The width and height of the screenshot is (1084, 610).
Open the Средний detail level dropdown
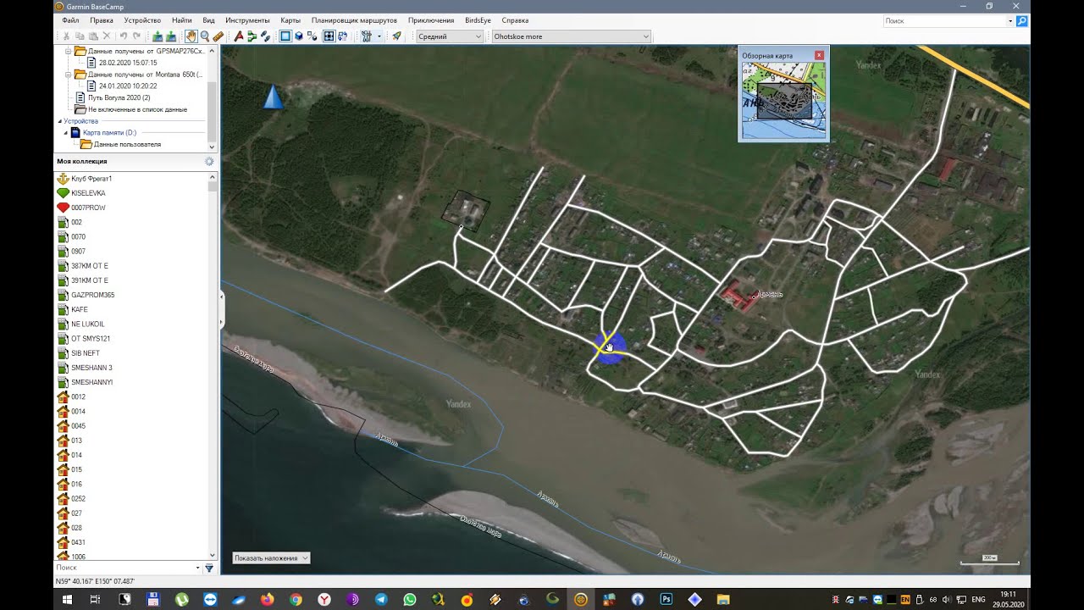pos(450,36)
